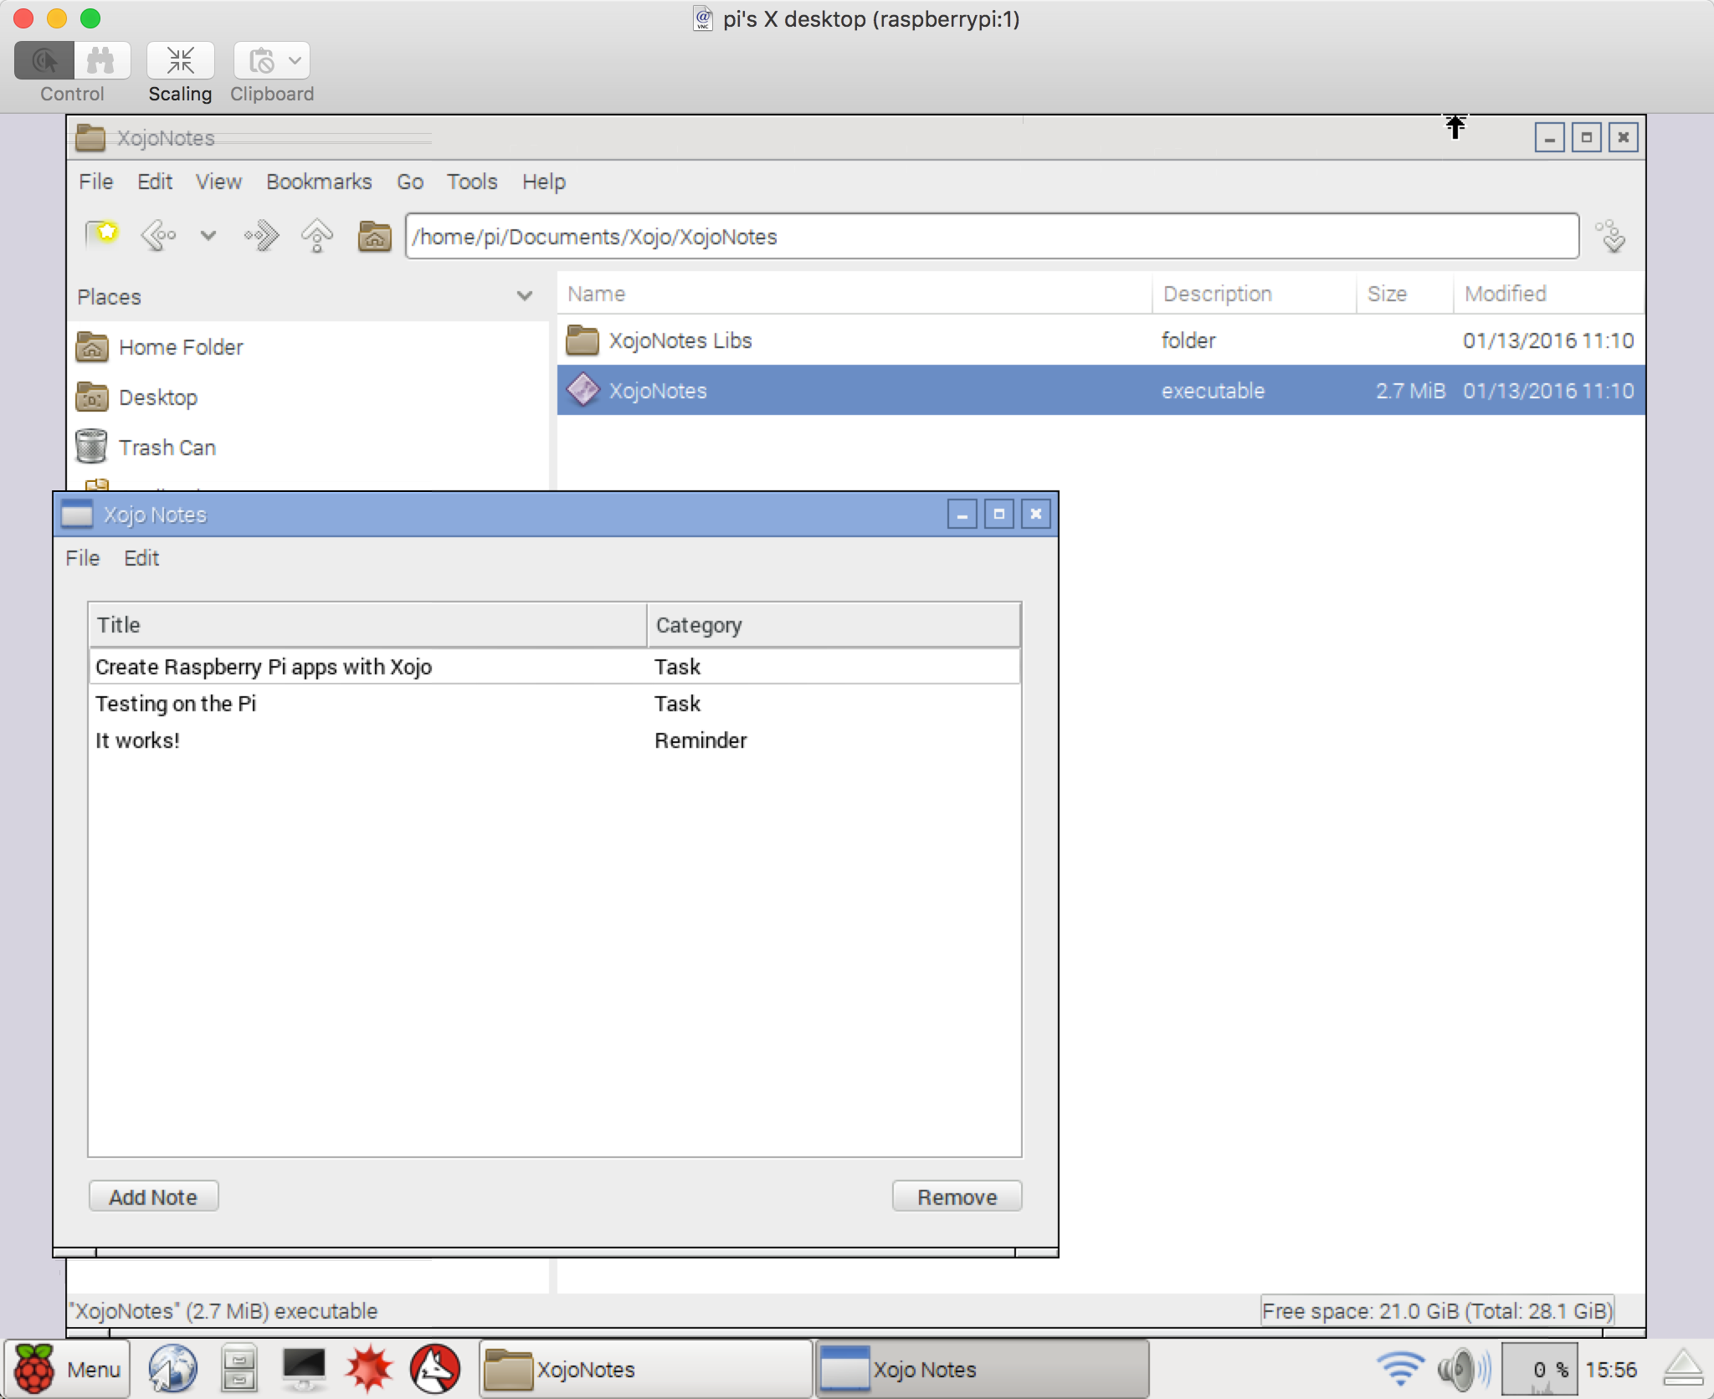Click the jump-to-path icon beside the address bar
The image size is (1714, 1399).
(1610, 237)
